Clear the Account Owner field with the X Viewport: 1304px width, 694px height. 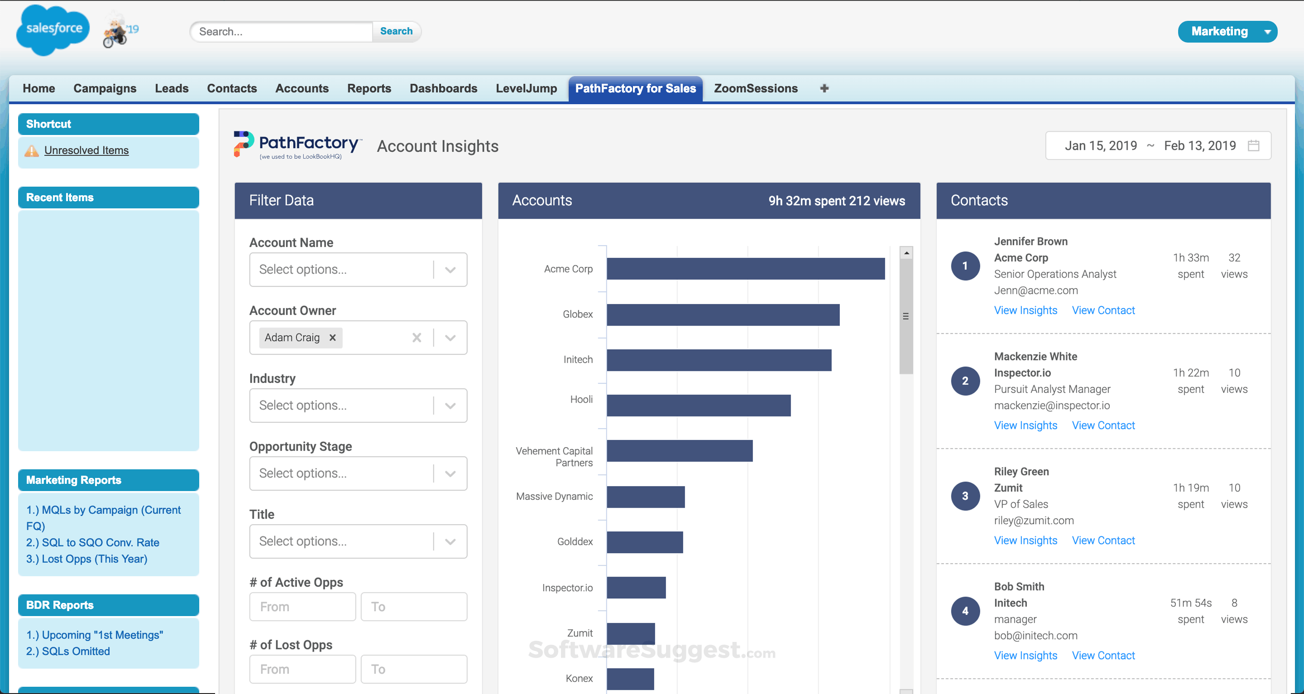(x=417, y=337)
